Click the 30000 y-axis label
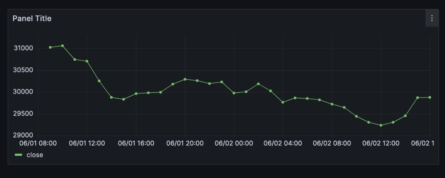The height and width of the screenshot is (178, 445). click(x=23, y=92)
